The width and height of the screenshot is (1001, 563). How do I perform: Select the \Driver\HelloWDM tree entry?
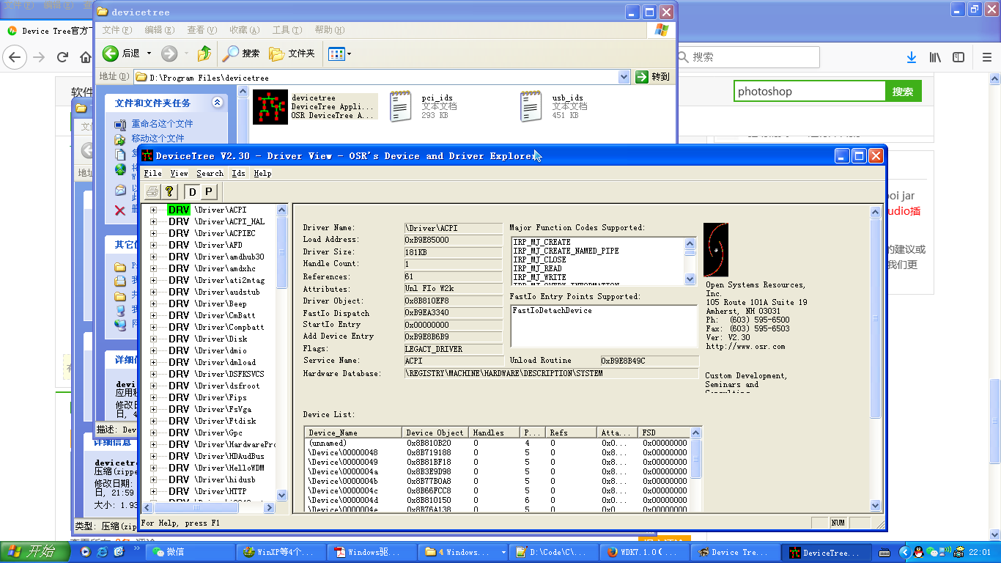pos(229,468)
